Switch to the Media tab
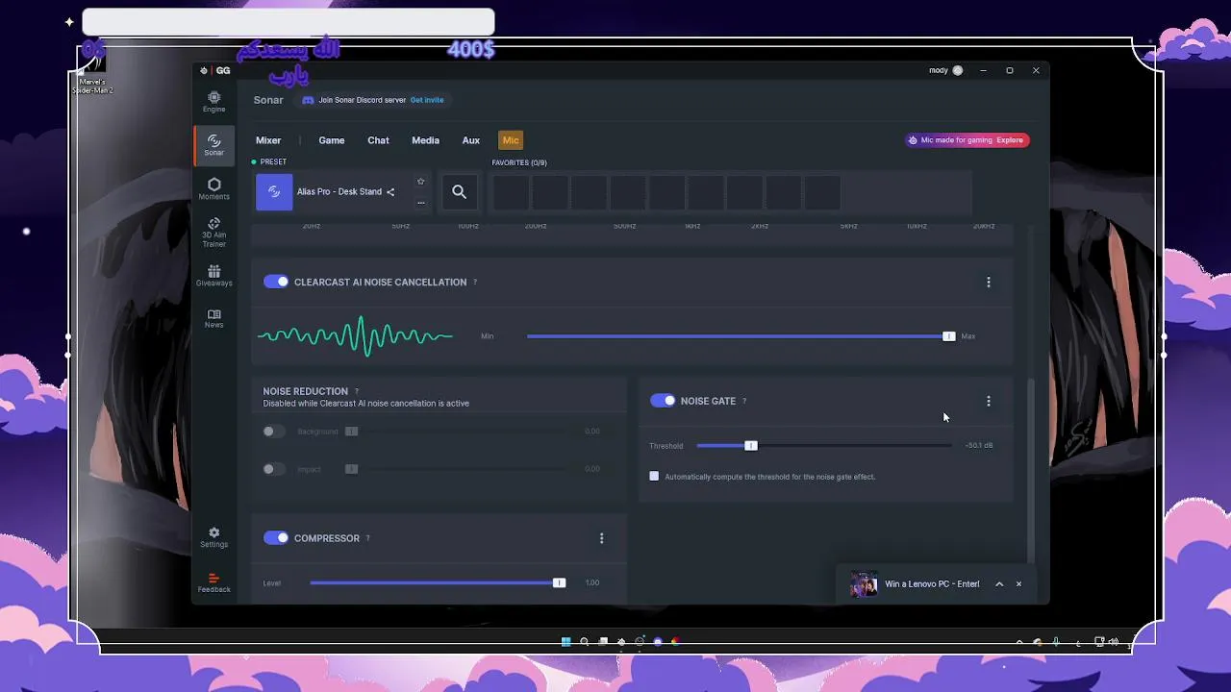This screenshot has width=1231, height=692. (425, 140)
